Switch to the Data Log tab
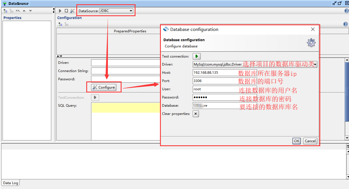This screenshot has height=189, width=349. pyautogui.click(x=11, y=183)
